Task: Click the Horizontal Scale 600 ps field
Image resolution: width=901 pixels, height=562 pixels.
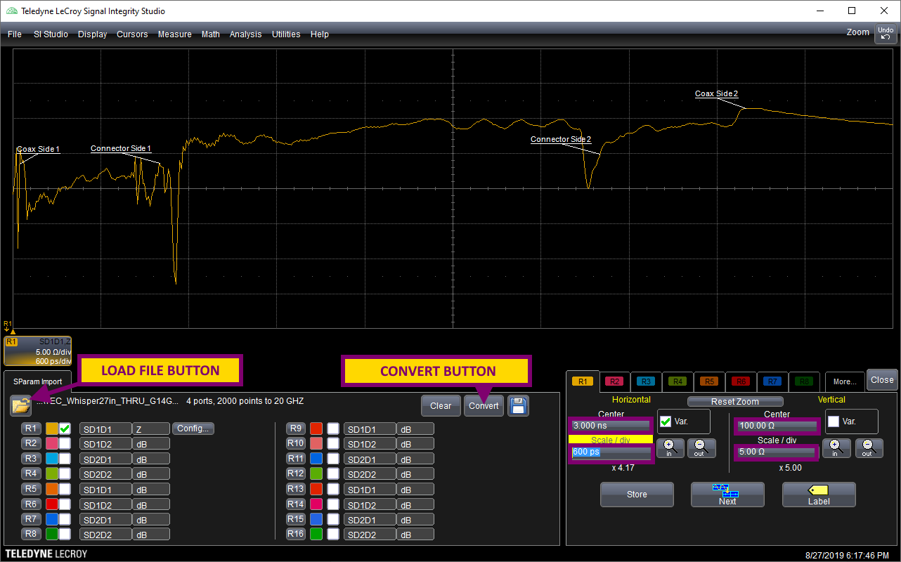Action: (x=611, y=452)
